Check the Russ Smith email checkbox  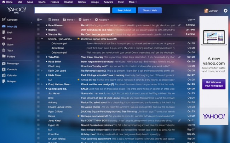coord(39,61)
